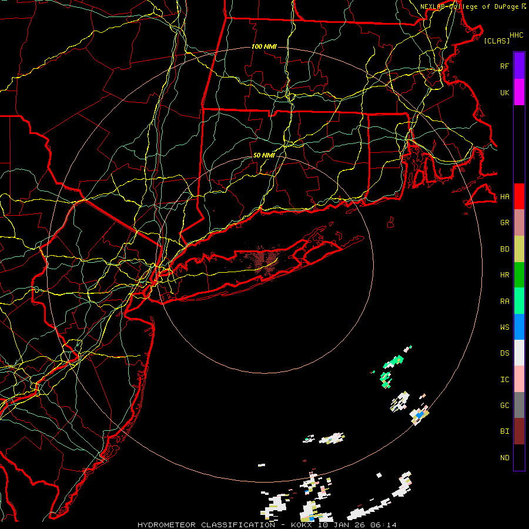Select the IC light pink legend swatch

(x=519, y=379)
